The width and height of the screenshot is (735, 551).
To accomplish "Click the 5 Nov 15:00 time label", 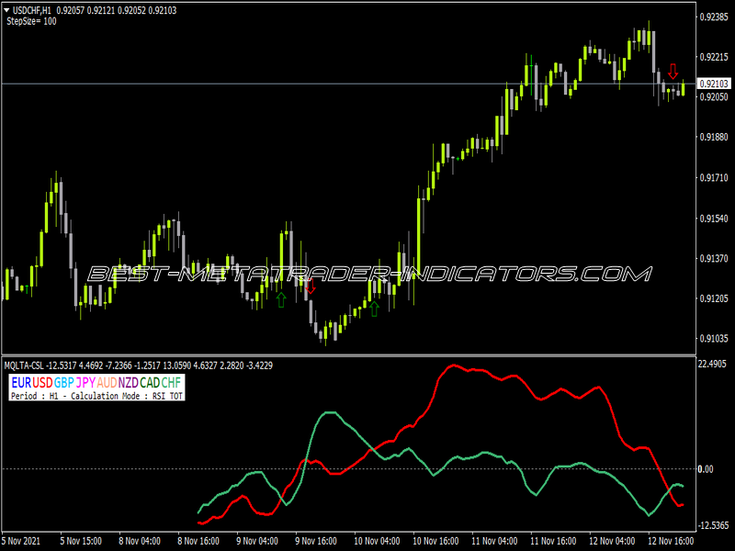I will point(81,541).
